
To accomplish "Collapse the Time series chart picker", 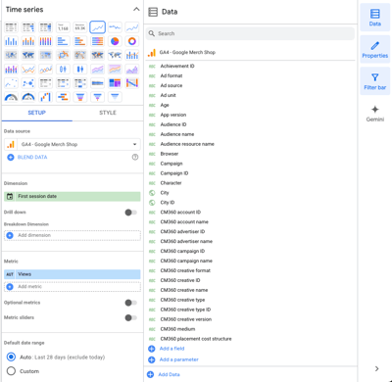I will click(x=136, y=10).
